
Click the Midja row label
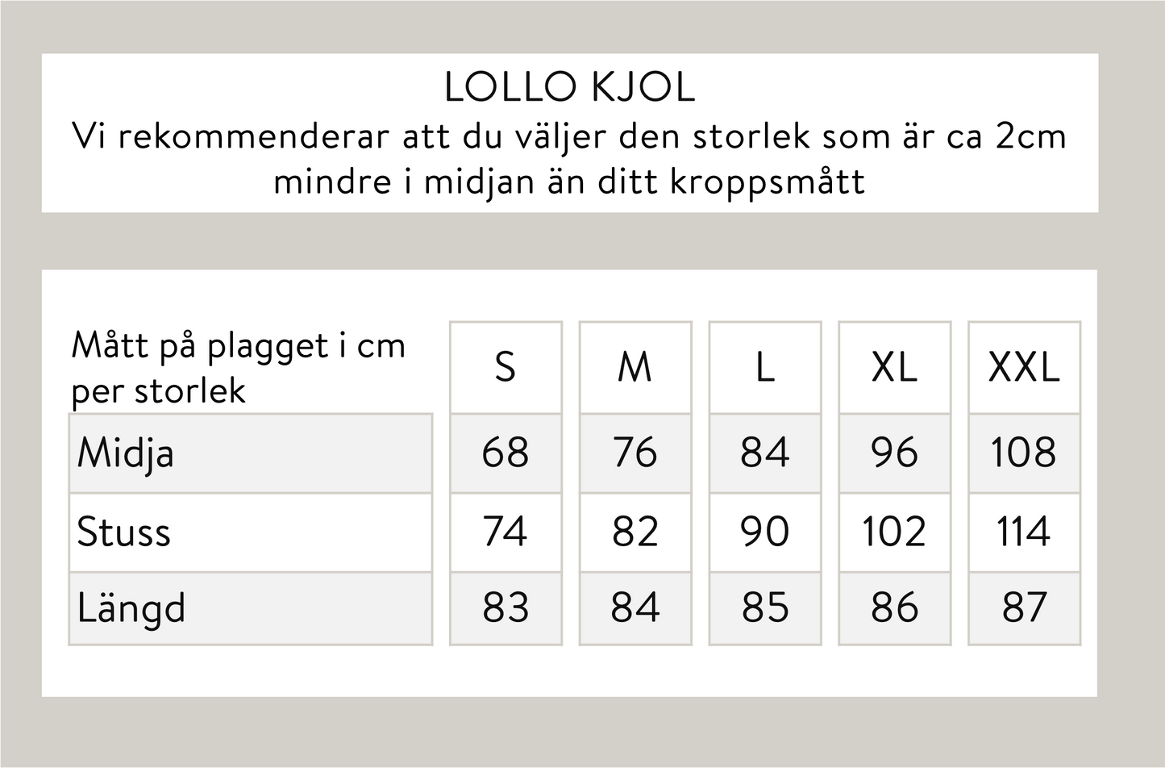tap(126, 453)
